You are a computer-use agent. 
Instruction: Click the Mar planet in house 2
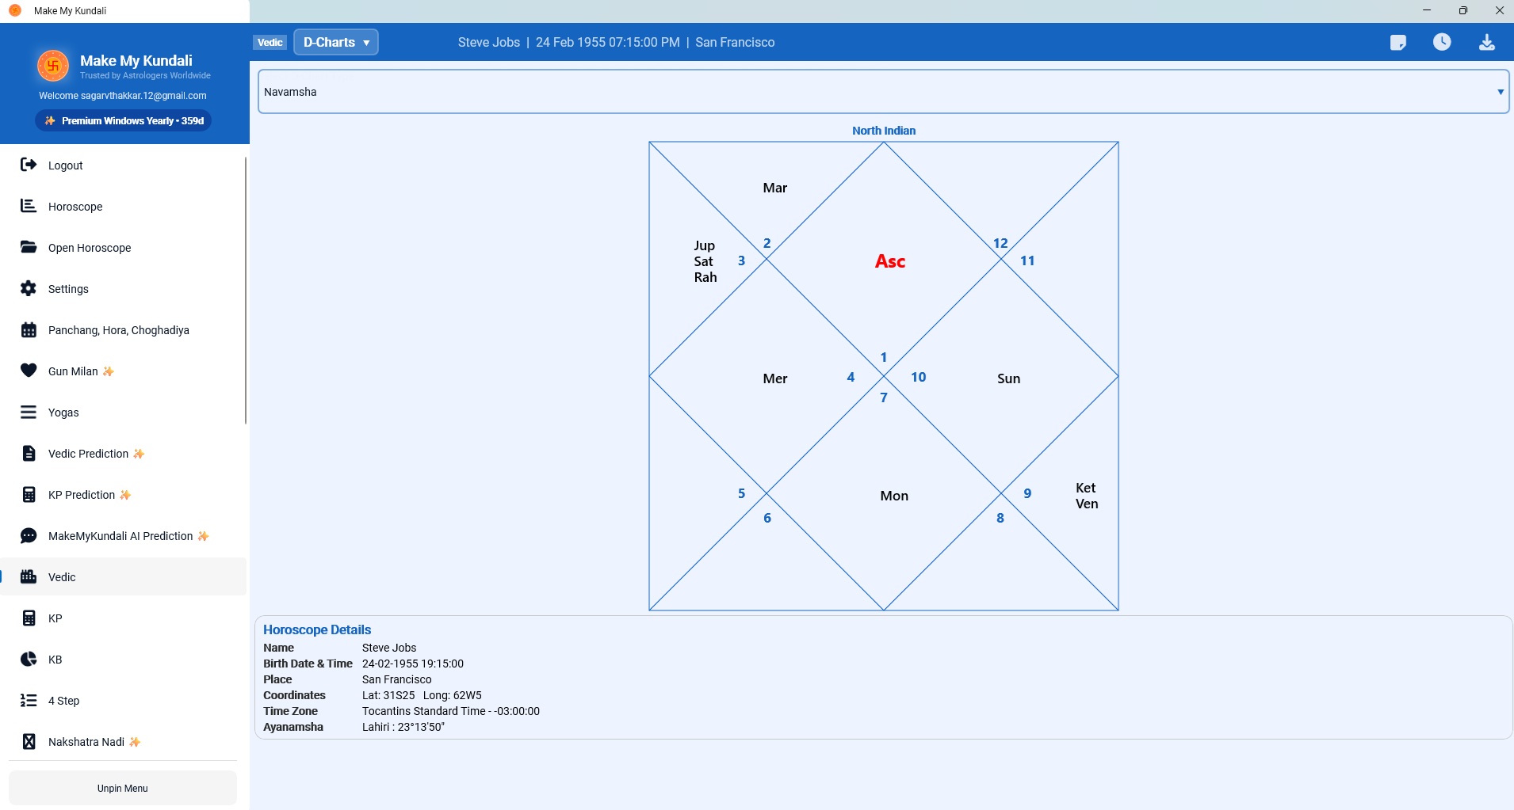click(775, 188)
